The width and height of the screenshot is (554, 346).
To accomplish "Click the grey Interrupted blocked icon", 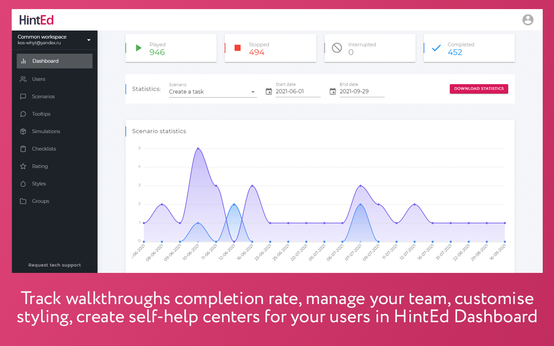I will tap(337, 48).
